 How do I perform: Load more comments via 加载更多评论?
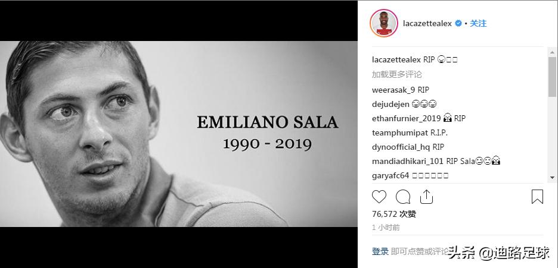tap(397, 74)
